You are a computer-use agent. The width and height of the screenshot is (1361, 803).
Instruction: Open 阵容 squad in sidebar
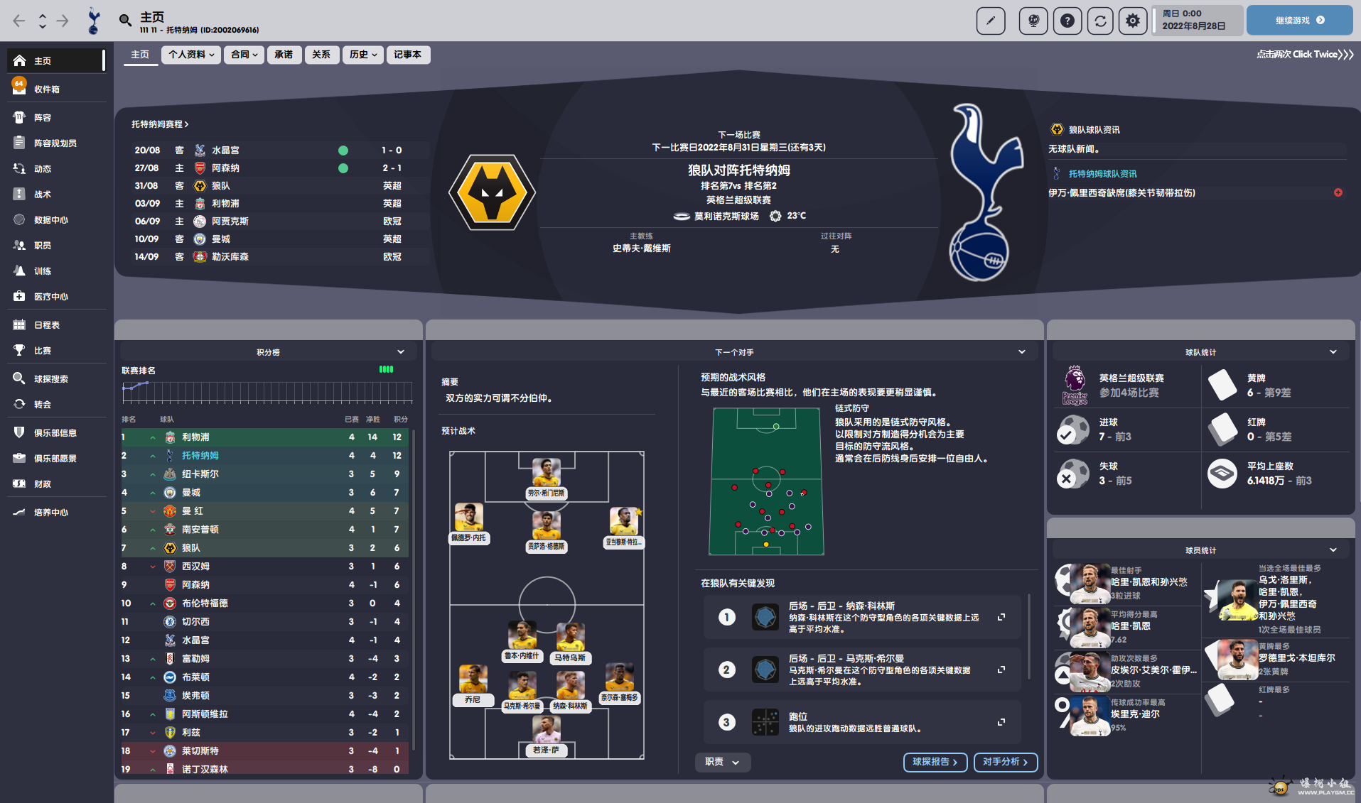(57, 118)
